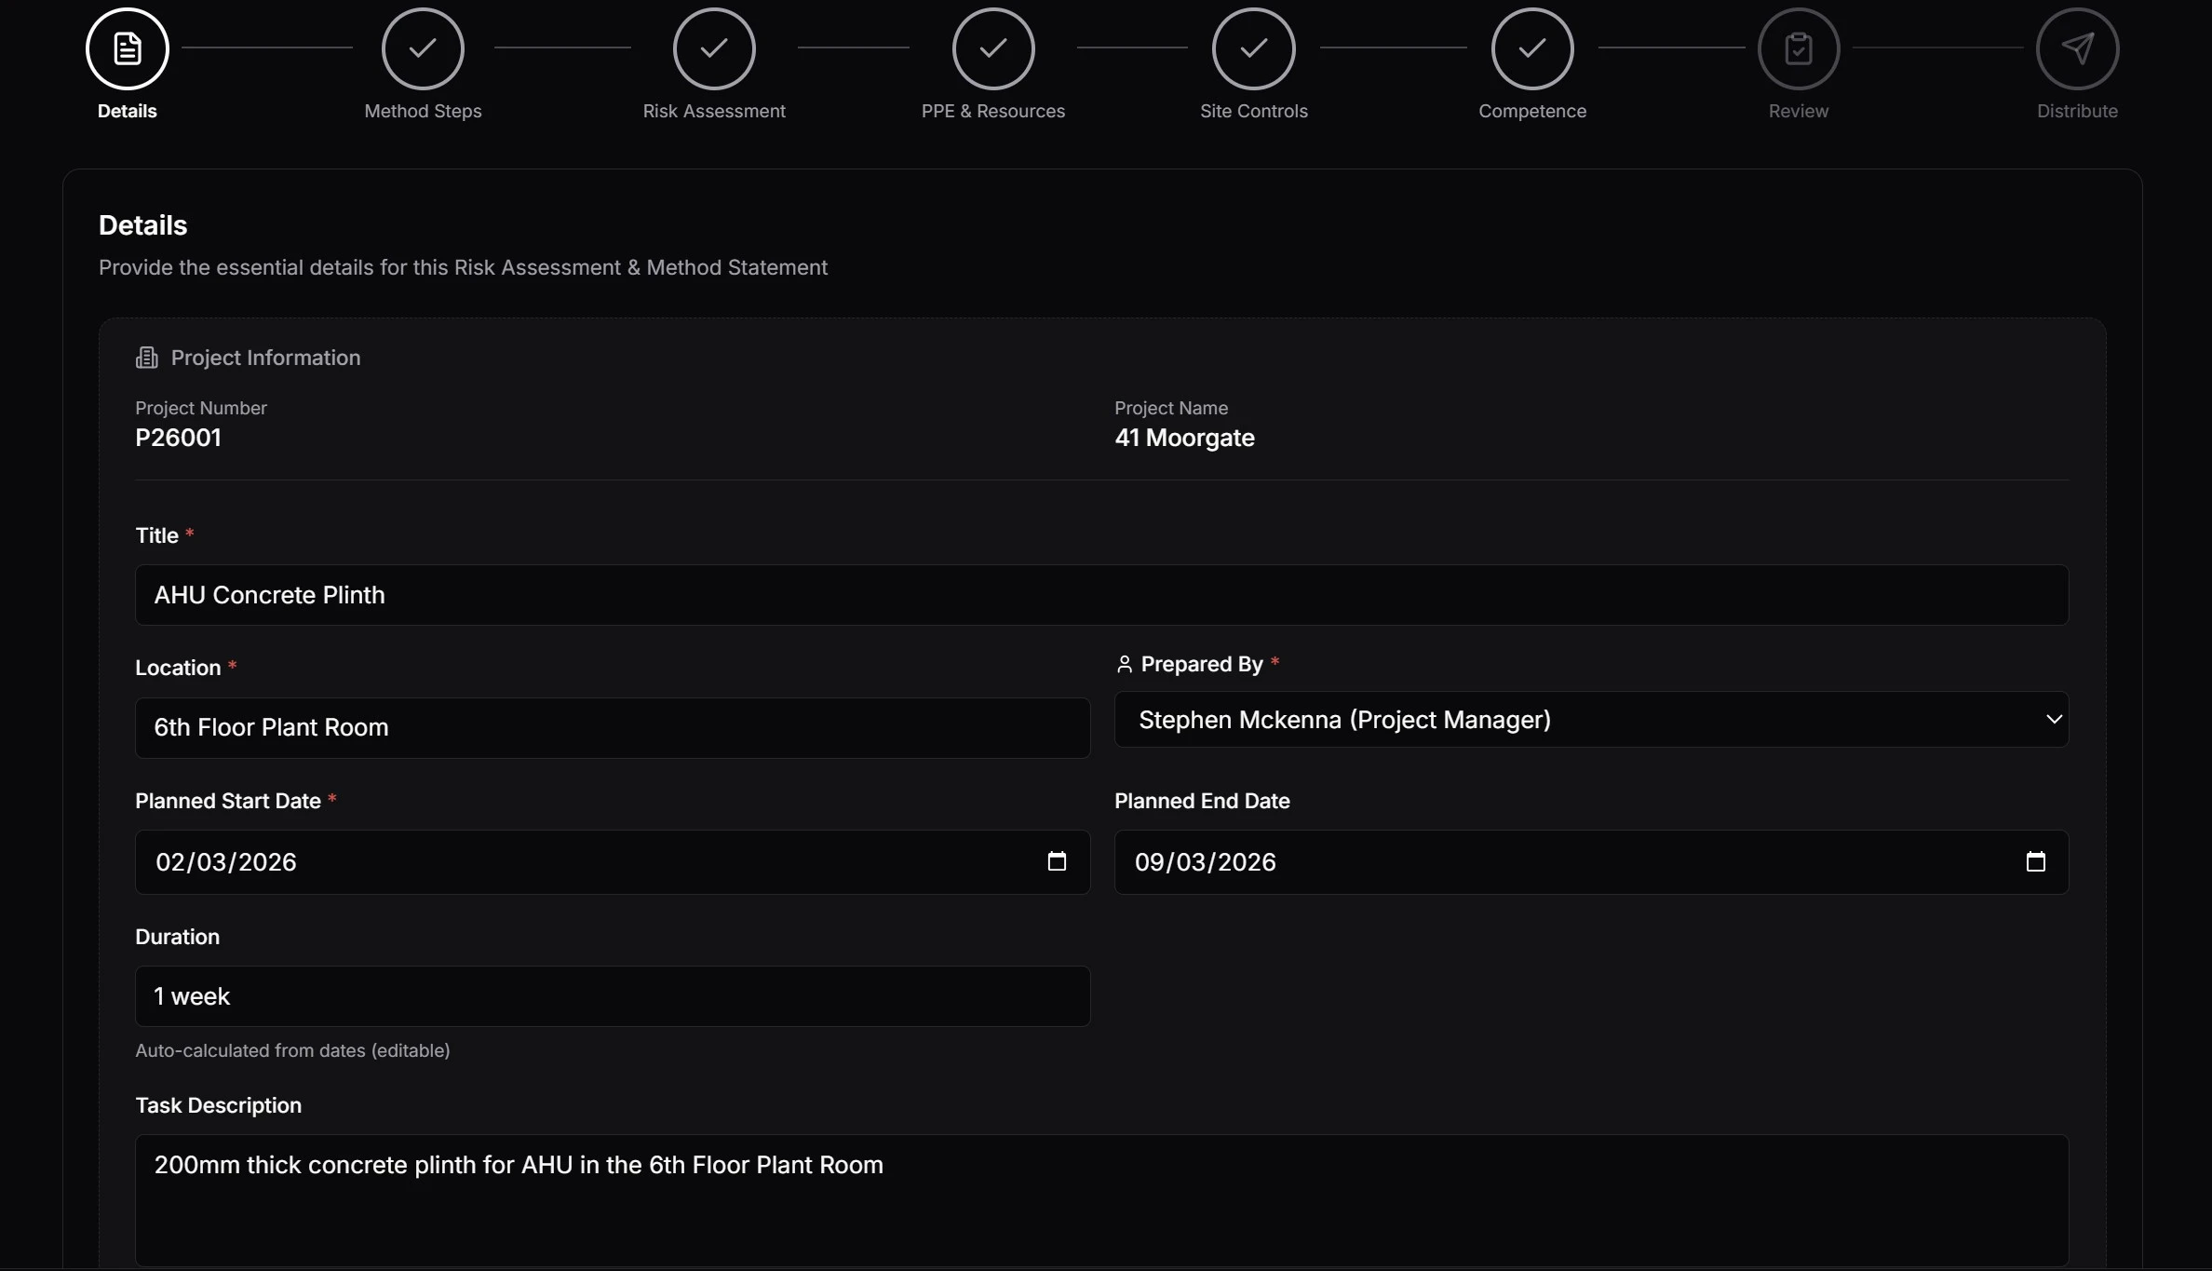Open the Competence step icon
This screenshot has width=2212, height=1271.
1531,48
